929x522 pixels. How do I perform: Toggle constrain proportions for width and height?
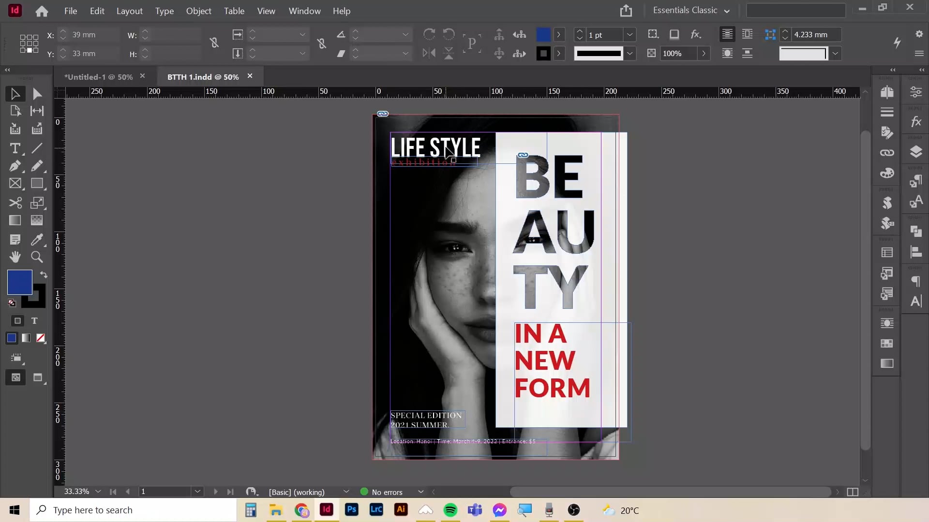pos(214,43)
